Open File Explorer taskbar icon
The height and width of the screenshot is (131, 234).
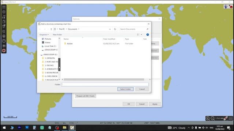click(64, 128)
